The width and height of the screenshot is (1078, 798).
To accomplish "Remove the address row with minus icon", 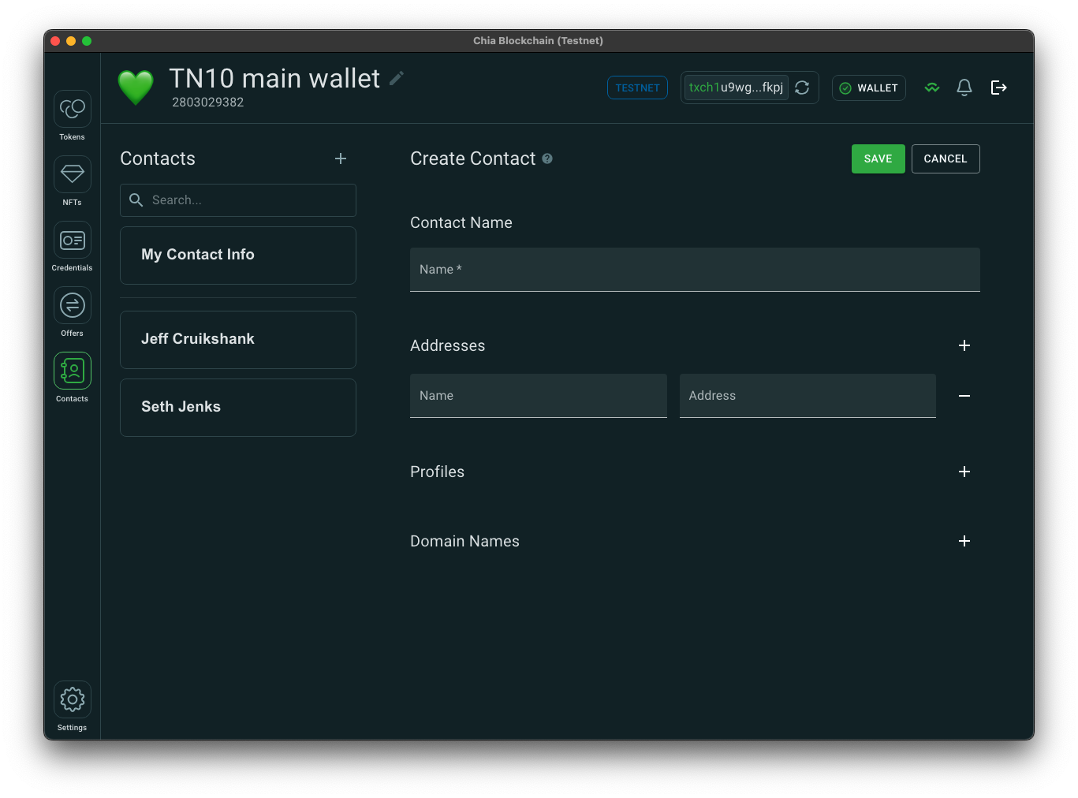I will click(x=964, y=396).
